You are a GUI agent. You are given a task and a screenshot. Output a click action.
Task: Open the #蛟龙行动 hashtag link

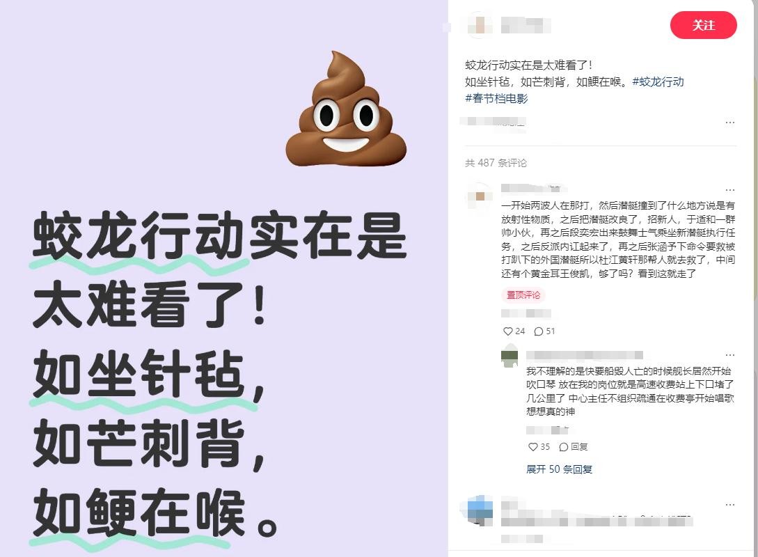pyautogui.click(x=658, y=81)
